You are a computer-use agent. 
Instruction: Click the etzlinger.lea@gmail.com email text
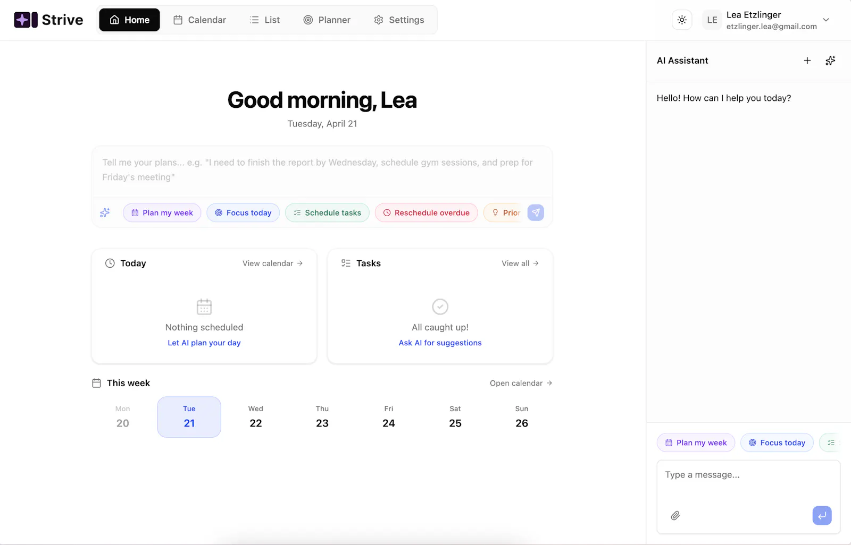(x=772, y=27)
